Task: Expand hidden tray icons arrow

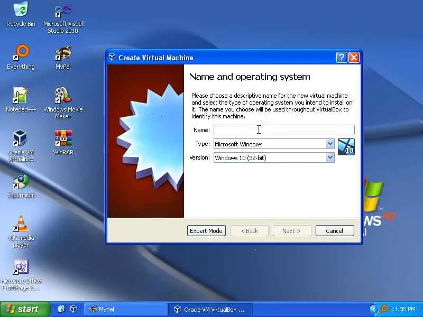Action: 373,309
